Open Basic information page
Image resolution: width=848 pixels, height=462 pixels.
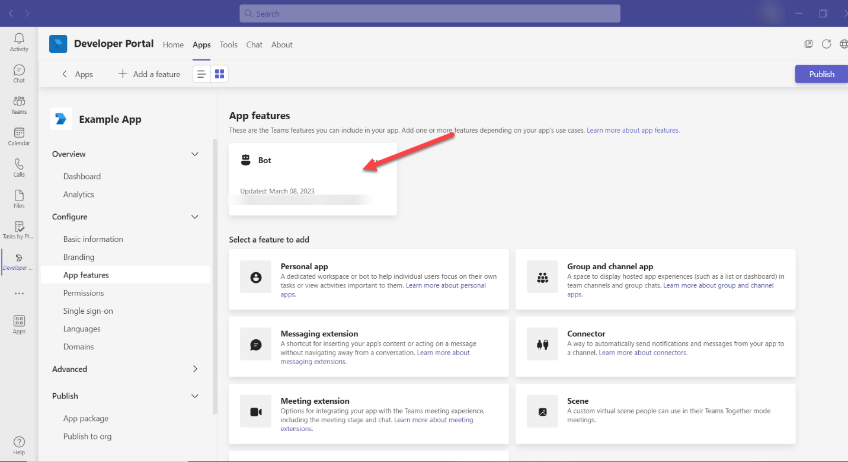point(93,239)
